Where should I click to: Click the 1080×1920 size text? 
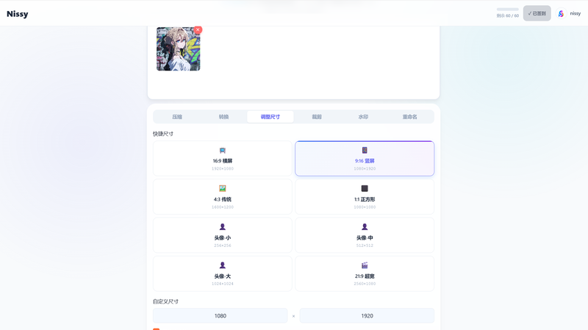365,169
